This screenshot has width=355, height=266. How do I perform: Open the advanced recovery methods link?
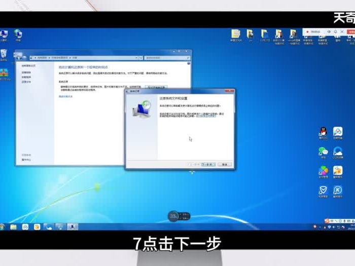(65, 97)
